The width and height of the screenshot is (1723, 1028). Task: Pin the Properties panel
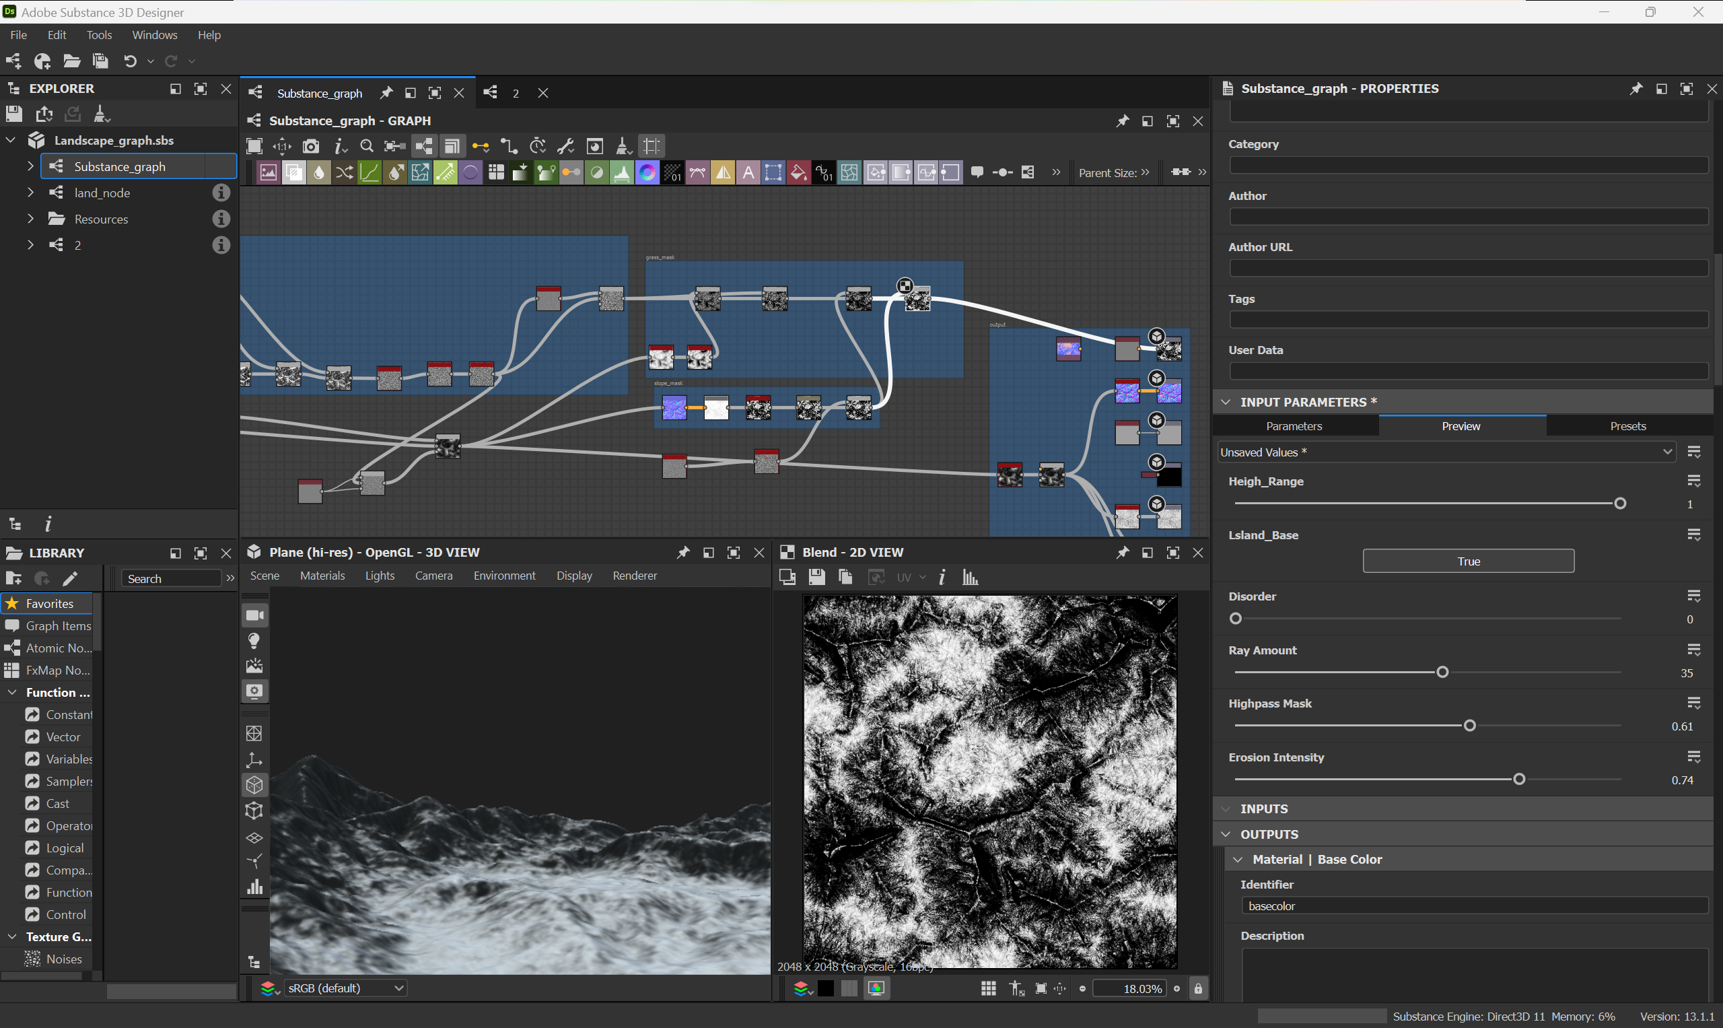(1636, 89)
